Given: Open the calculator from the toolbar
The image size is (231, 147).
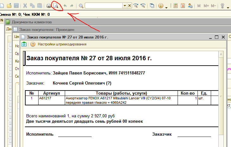Looking at the screenshot, I should pyautogui.click(x=176, y=6).
